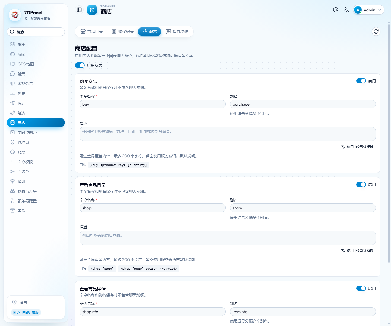Screen dimensions: 391x326
Task: Go to 玩家 players page
Action: coord(36,54)
